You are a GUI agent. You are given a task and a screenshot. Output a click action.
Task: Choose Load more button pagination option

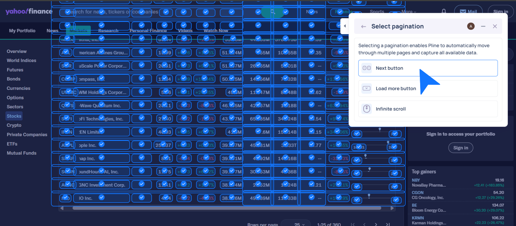(x=428, y=89)
